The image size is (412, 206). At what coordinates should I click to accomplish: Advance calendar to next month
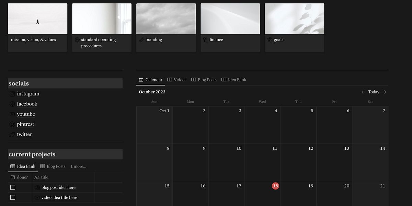[385, 92]
